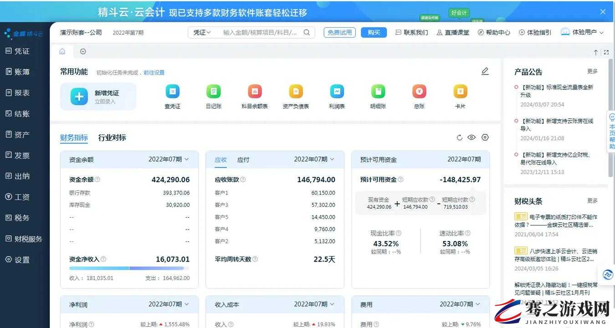Open the indicator settings hexagon icon

click(485, 138)
